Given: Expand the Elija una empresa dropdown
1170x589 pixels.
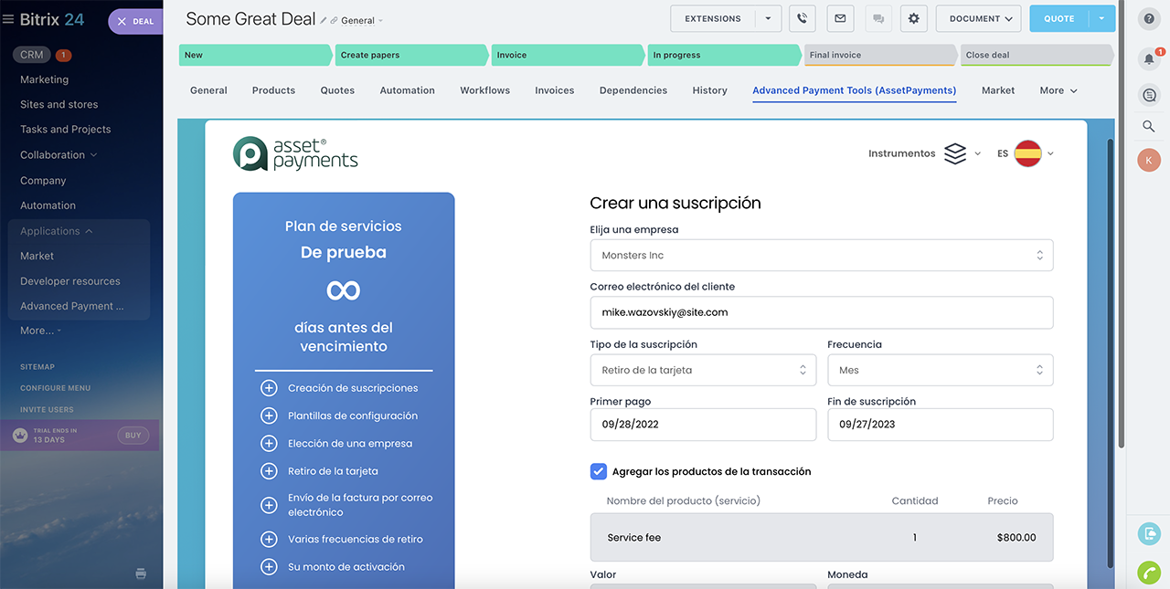Looking at the screenshot, I should [821, 256].
